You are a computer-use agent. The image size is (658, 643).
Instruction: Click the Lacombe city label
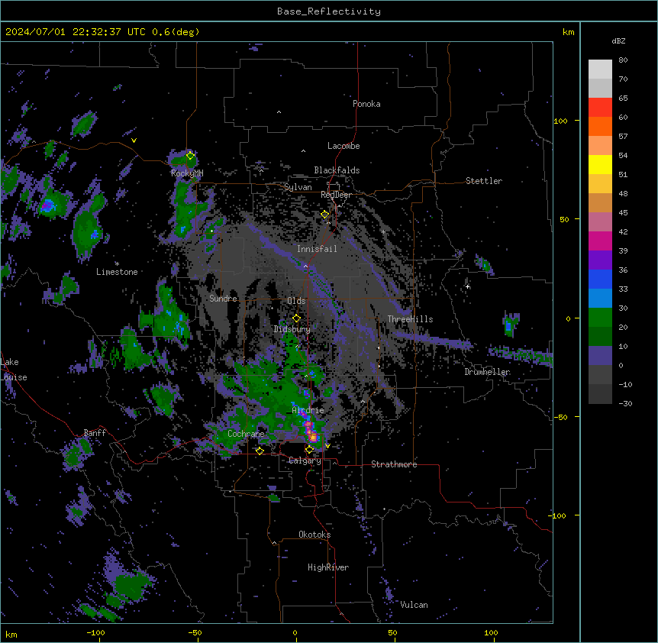(x=344, y=146)
